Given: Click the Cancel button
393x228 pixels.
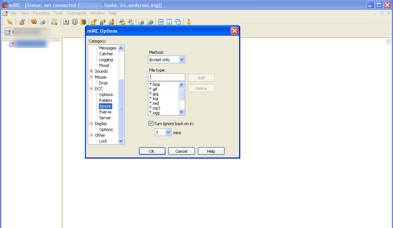Looking at the screenshot, I should (182, 151).
